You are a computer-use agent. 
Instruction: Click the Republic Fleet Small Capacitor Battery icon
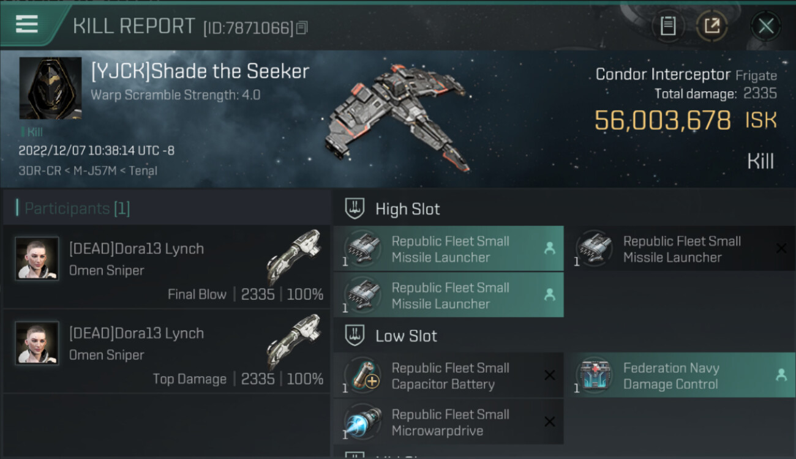coord(362,376)
